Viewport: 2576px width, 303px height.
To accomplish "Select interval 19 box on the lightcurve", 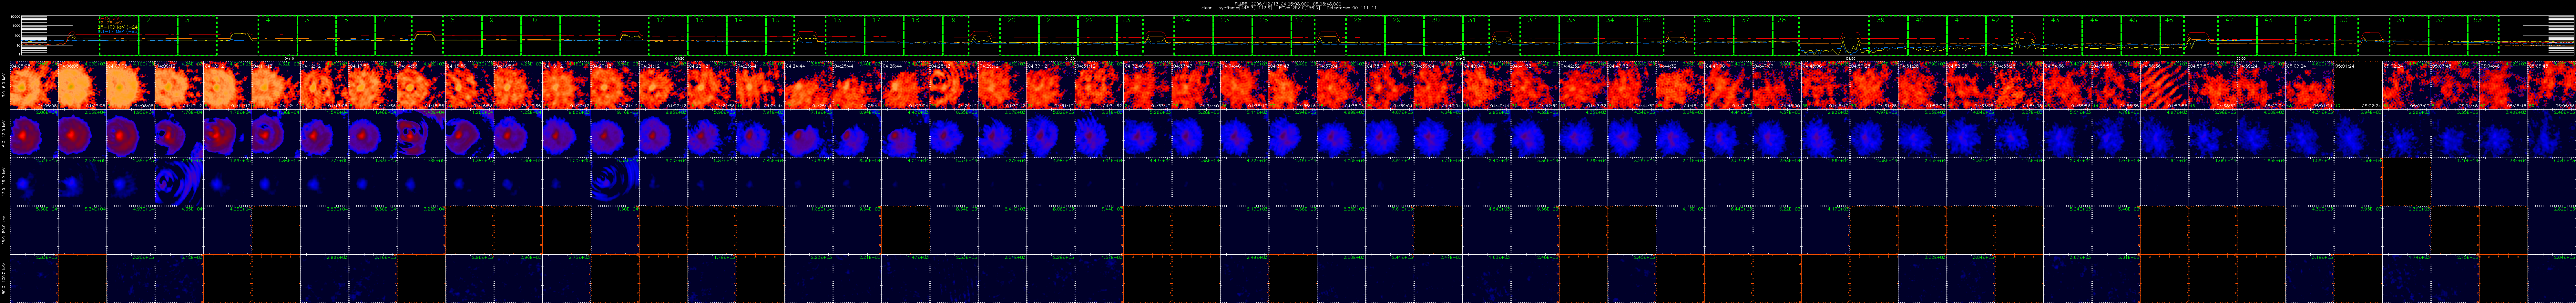I will [956, 35].
